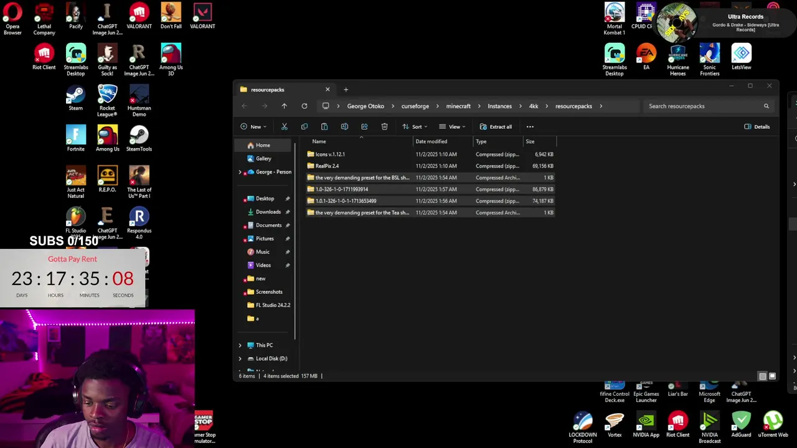Open the See more ellipsis menu

click(530, 127)
